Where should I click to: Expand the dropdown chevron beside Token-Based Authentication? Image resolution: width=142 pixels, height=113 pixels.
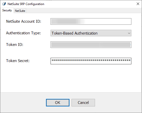pos(129,33)
